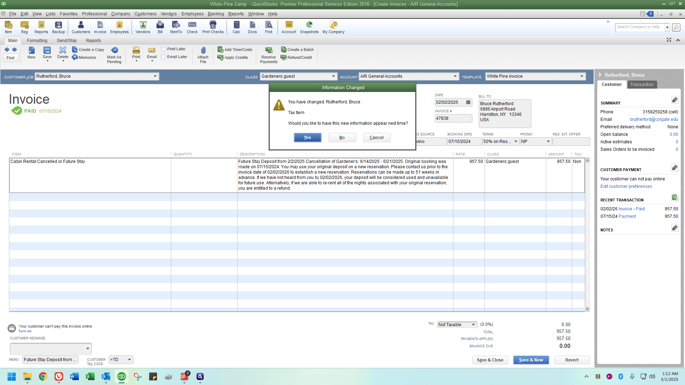Image resolution: width=685 pixels, height=385 pixels.
Task: Open the Docs icon
Action: [x=253, y=27]
